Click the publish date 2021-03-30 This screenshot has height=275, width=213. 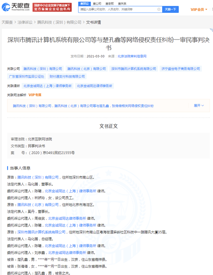[95, 56]
